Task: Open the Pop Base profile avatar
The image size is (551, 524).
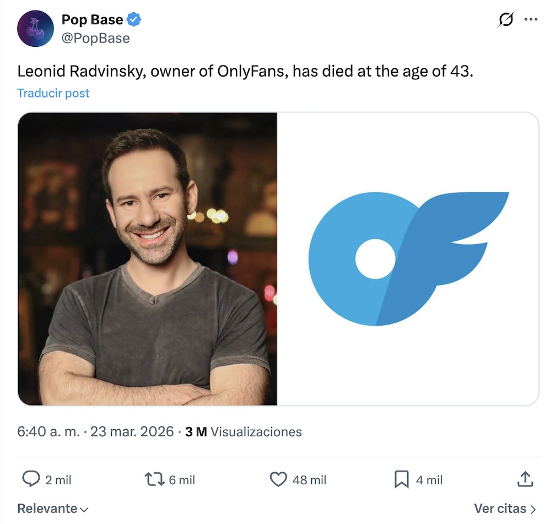Action: (35, 28)
